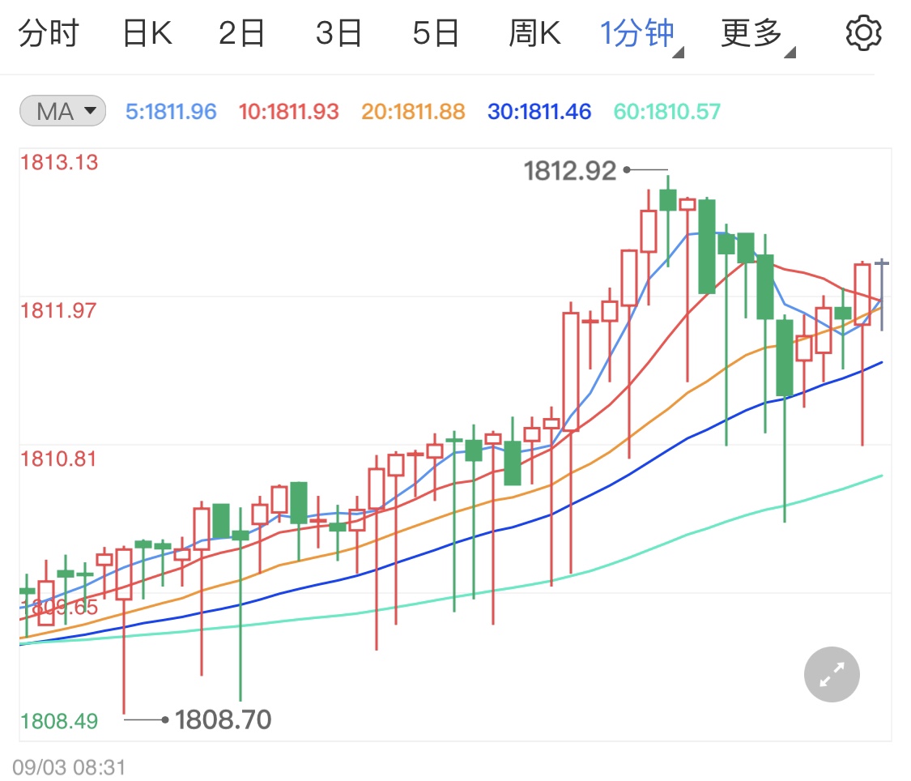Select the 5日 tab

pos(436,32)
